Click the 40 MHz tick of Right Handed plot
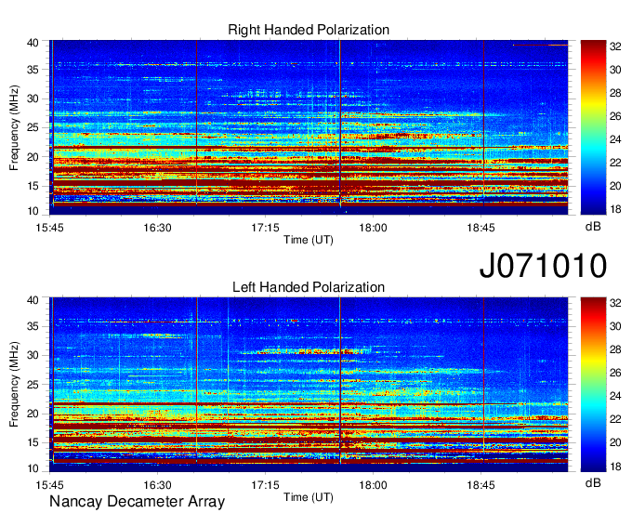The height and width of the screenshot is (513, 632). (33, 43)
